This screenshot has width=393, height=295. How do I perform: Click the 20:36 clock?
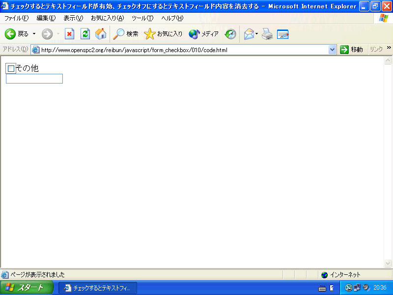380,288
